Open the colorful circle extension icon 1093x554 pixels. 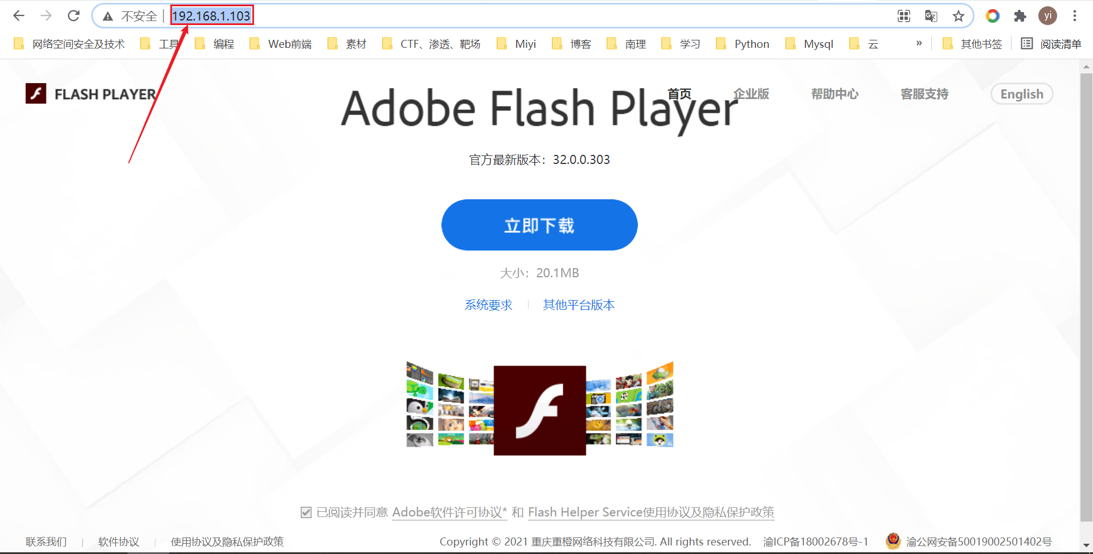pyautogui.click(x=993, y=16)
